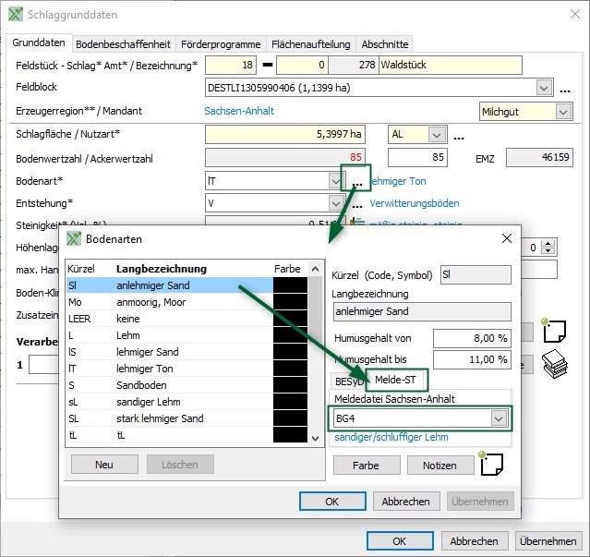Viewport: 590px width, 557px height.
Task: Expand the Meldedatei Sachsen-Anhalt BG4 dropdown
Action: point(500,418)
